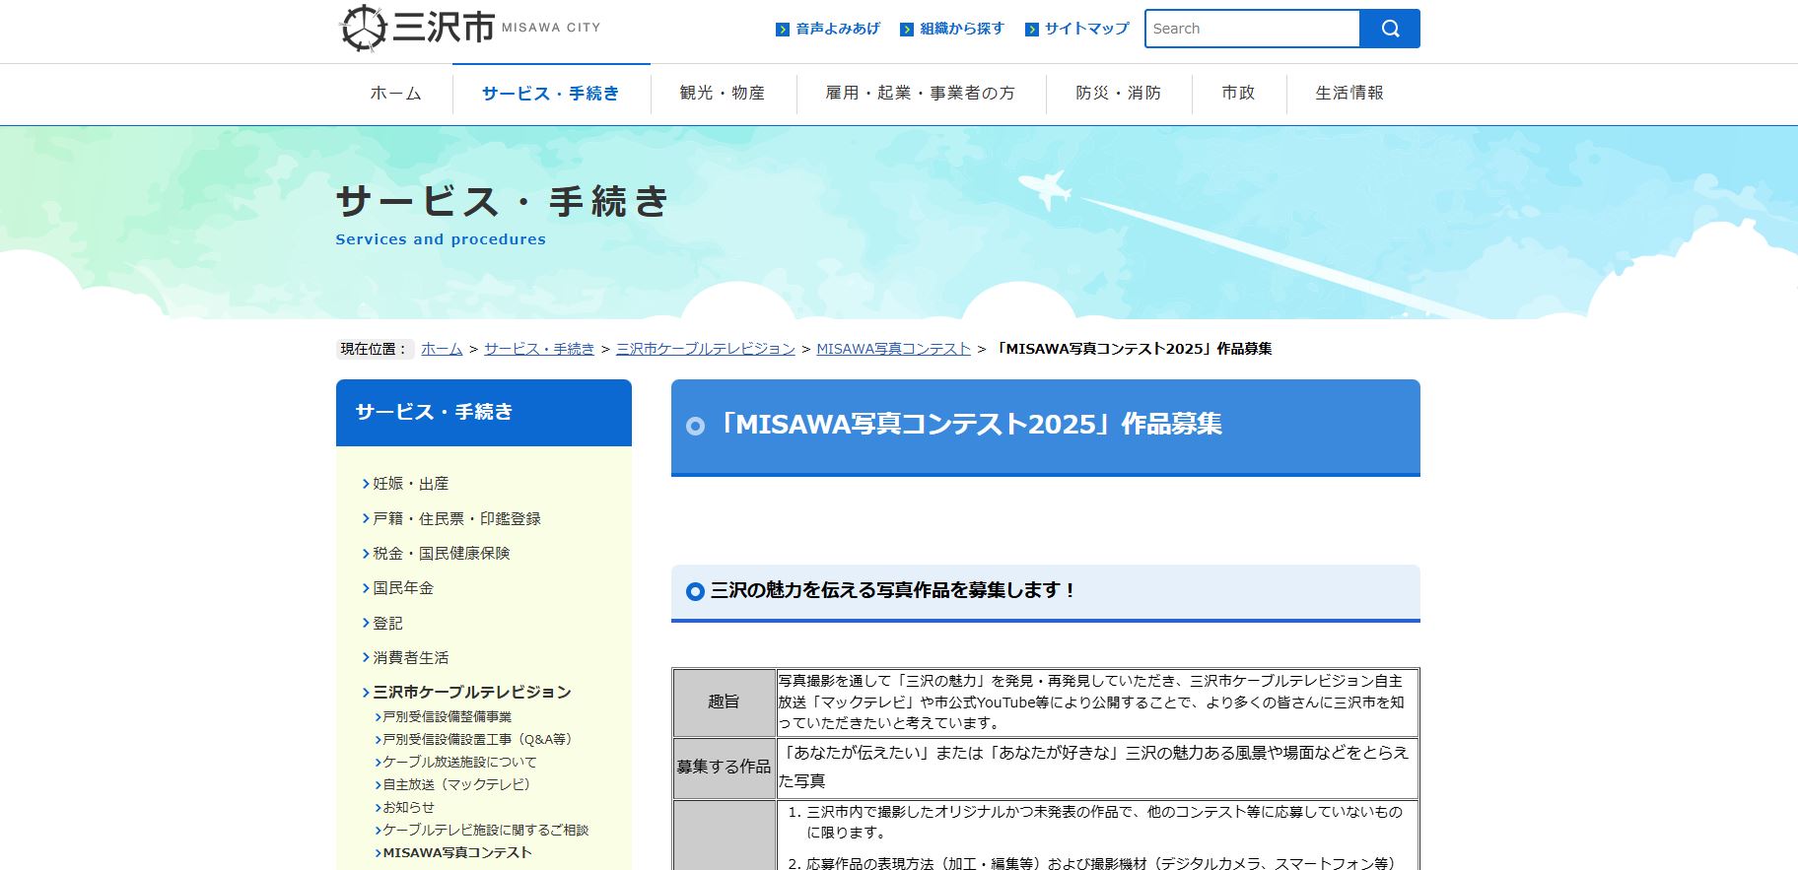This screenshot has width=1798, height=870.
Task: Click the magnifier search button
Action: (x=1389, y=29)
